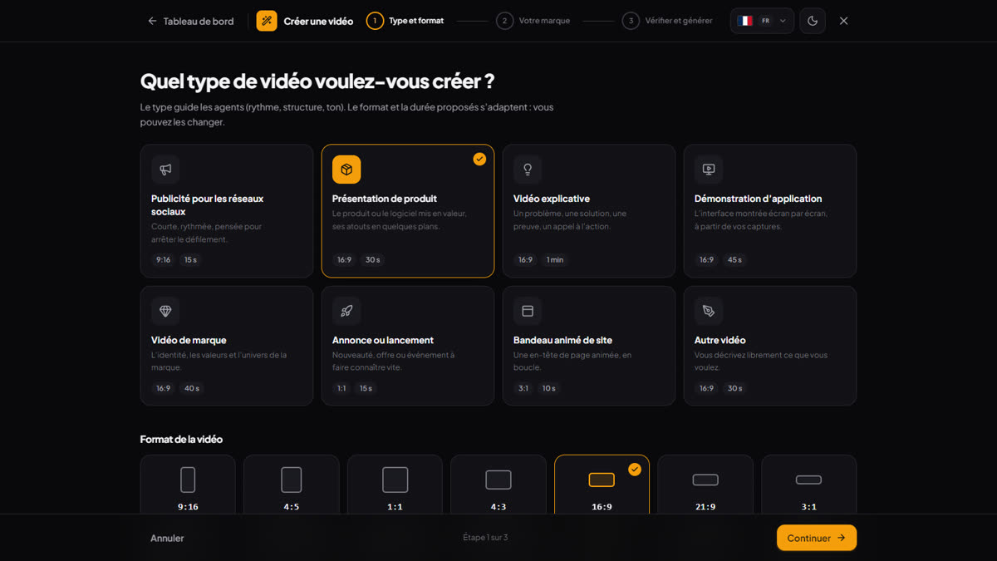The width and height of the screenshot is (997, 561).
Task: Select Annonce ou lancement card title
Action: coord(383,340)
